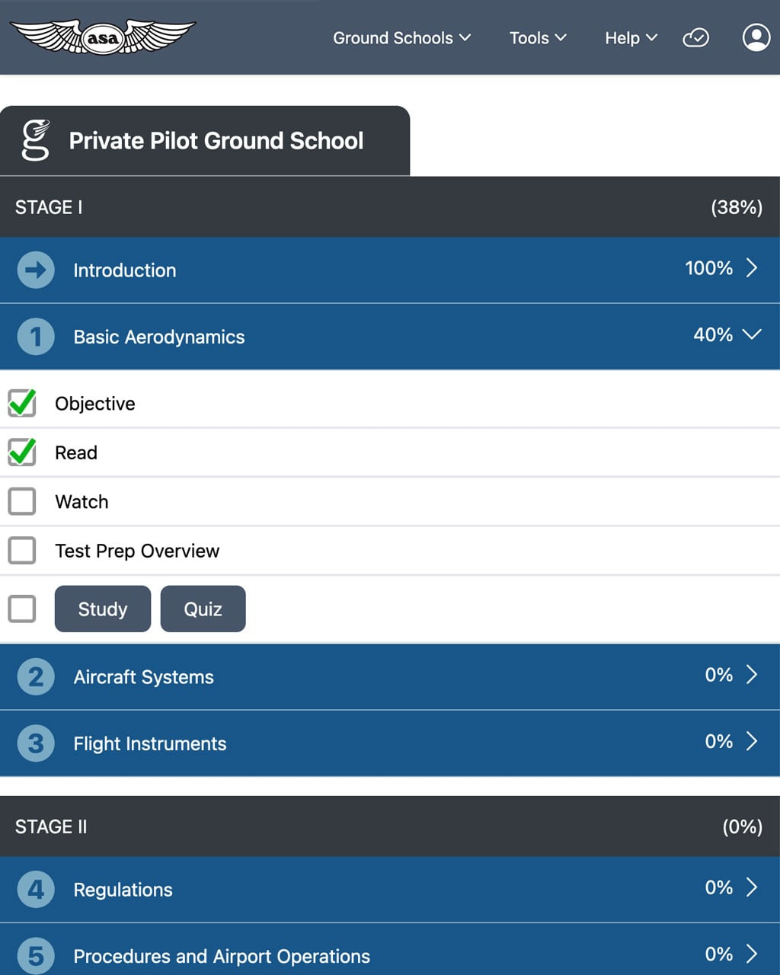Select the Procedures and Airport Operations row

pos(222,956)
